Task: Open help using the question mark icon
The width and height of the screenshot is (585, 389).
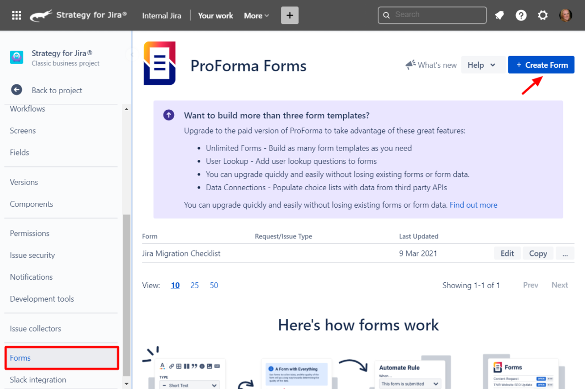Action: 521,15
